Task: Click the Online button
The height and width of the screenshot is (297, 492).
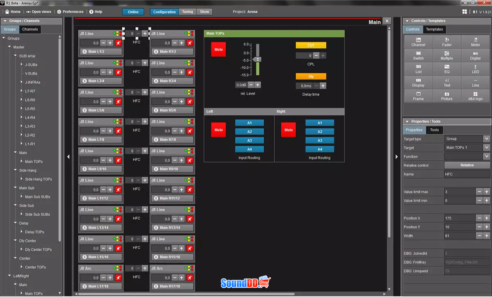Action: coord(133,12)
